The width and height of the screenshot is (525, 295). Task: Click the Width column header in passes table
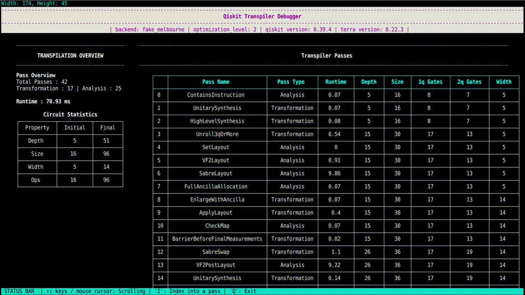point(504,82)
